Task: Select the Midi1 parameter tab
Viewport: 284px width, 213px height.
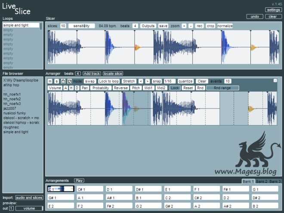Action: (148, 88)
